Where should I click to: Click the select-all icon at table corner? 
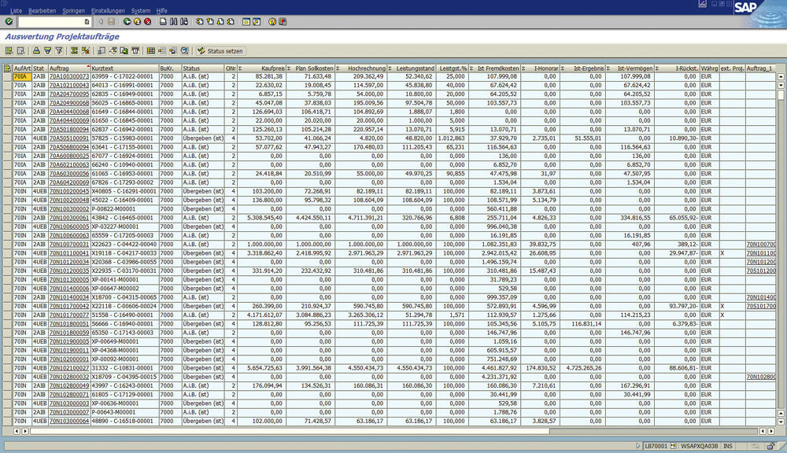[x=7, y=68]
